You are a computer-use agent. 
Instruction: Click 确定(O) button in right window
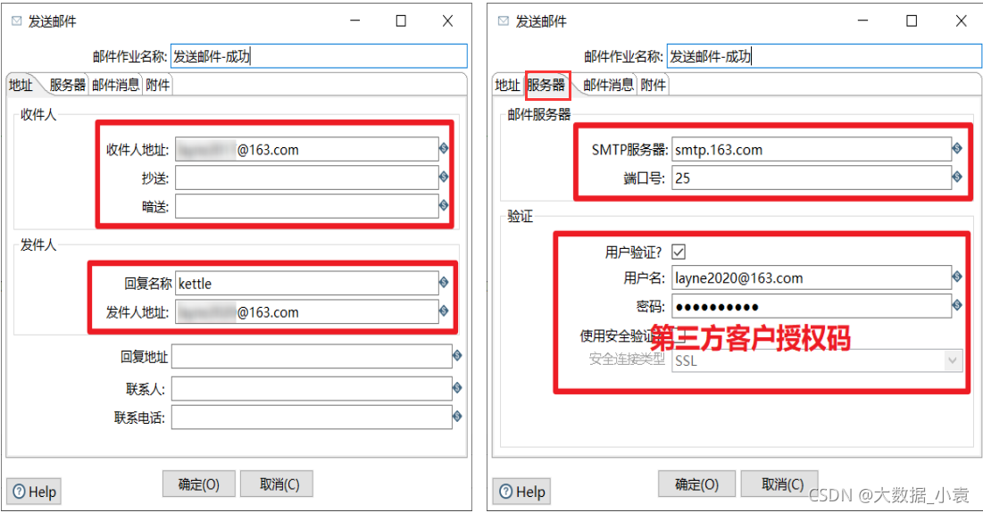pyautogui.click(x=696, y=484)
